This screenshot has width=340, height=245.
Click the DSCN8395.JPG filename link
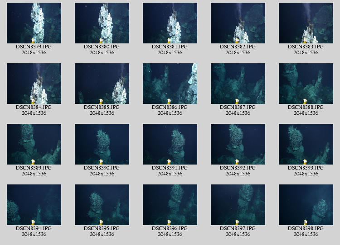102,228
